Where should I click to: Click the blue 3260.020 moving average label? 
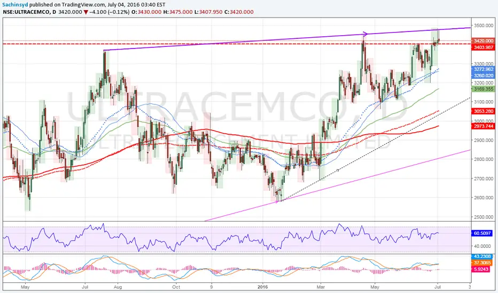point(484,76)
